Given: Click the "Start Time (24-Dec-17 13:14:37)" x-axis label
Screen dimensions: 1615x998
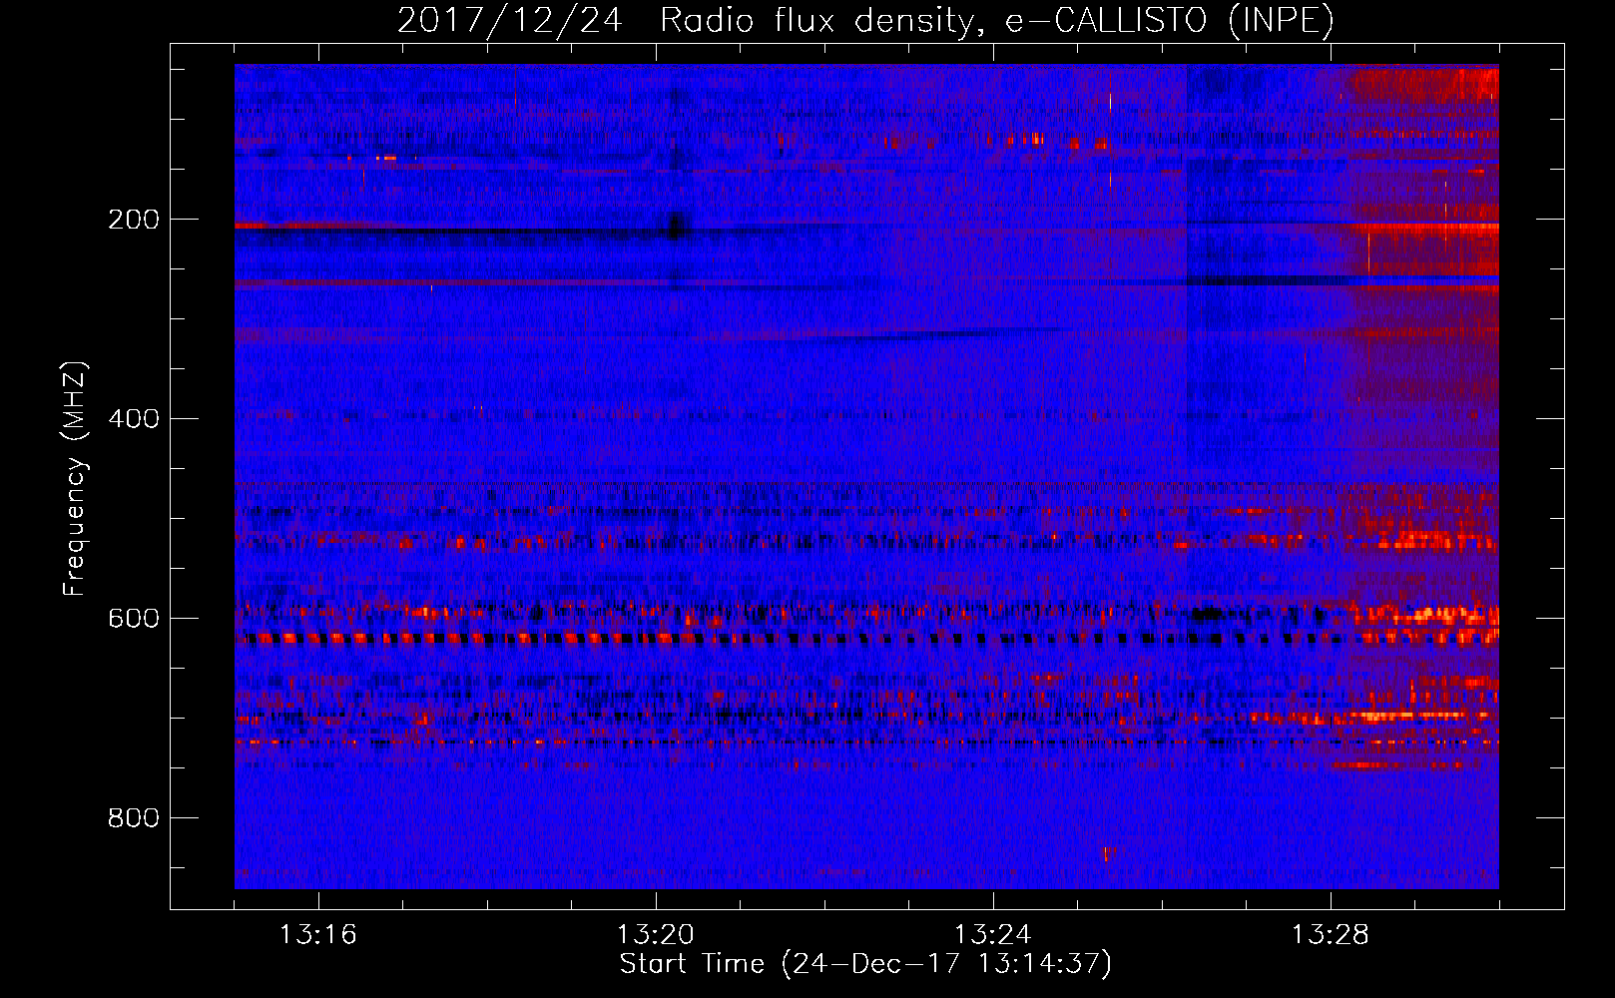Looking at the screenshot, I should click(865, 964).
